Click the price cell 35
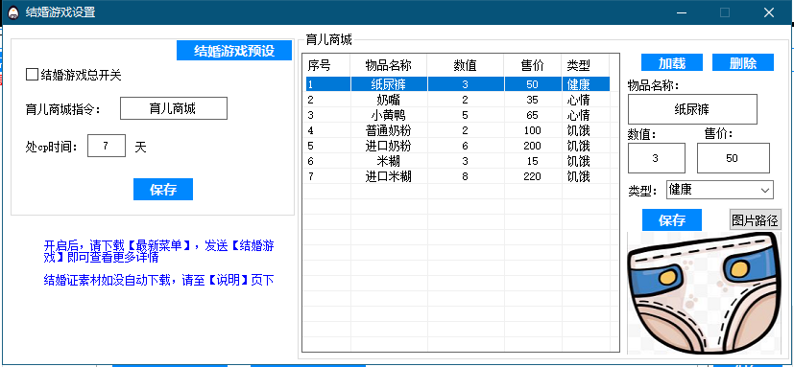The width and height of the screenshot is (794, 367). coord(533,100)
